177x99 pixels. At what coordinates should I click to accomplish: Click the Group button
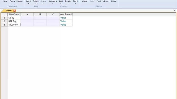[x=106, y=1]
